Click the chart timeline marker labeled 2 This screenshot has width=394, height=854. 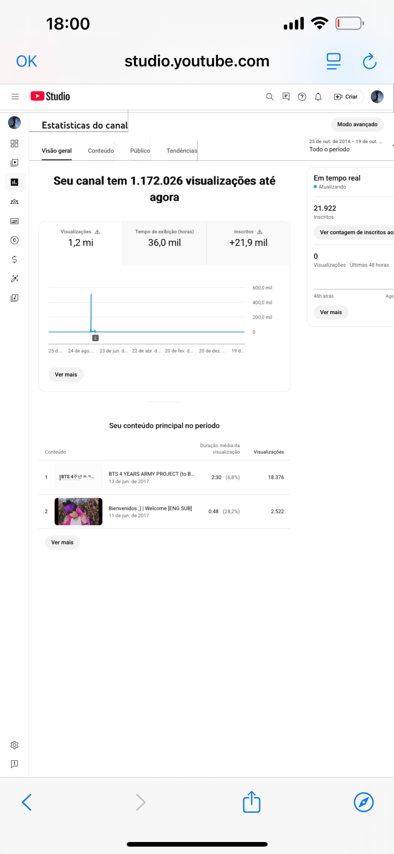pyautogui.click(x=95, y=338)
